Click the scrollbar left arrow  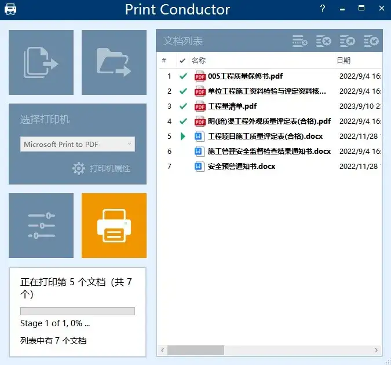coord(163,350)
